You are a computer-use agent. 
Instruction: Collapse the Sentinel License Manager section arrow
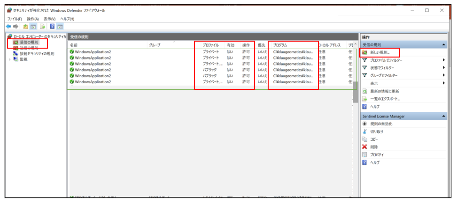443,116
